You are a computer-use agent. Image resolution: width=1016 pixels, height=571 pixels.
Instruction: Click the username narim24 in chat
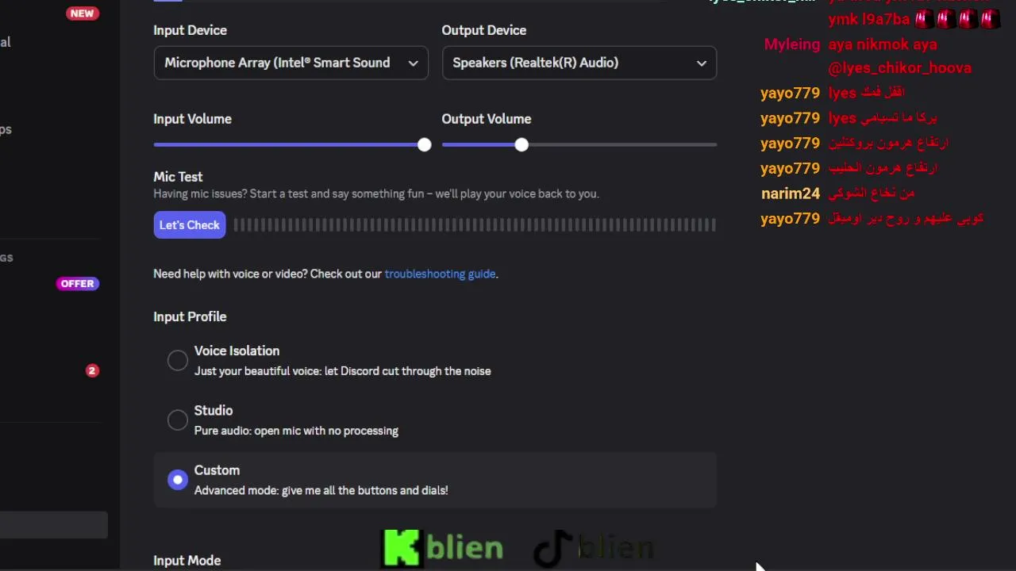(791, 194)
